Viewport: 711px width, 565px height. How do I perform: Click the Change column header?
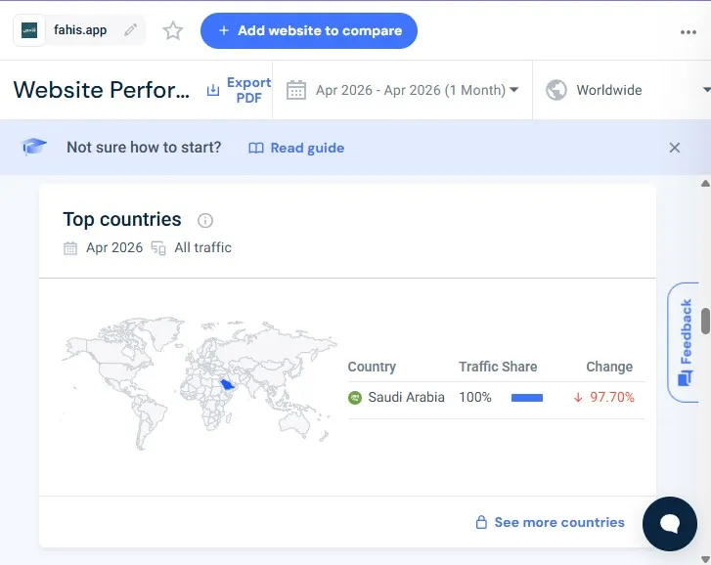coord(609,367)
